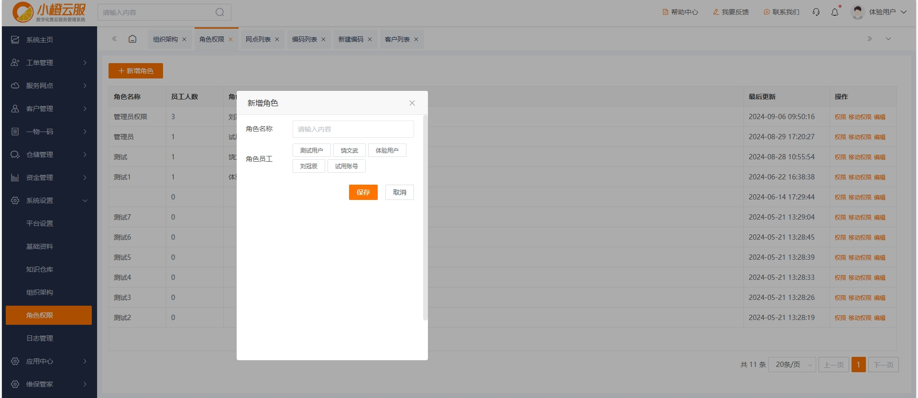Toggle employee 饶文武 selection

349,150
